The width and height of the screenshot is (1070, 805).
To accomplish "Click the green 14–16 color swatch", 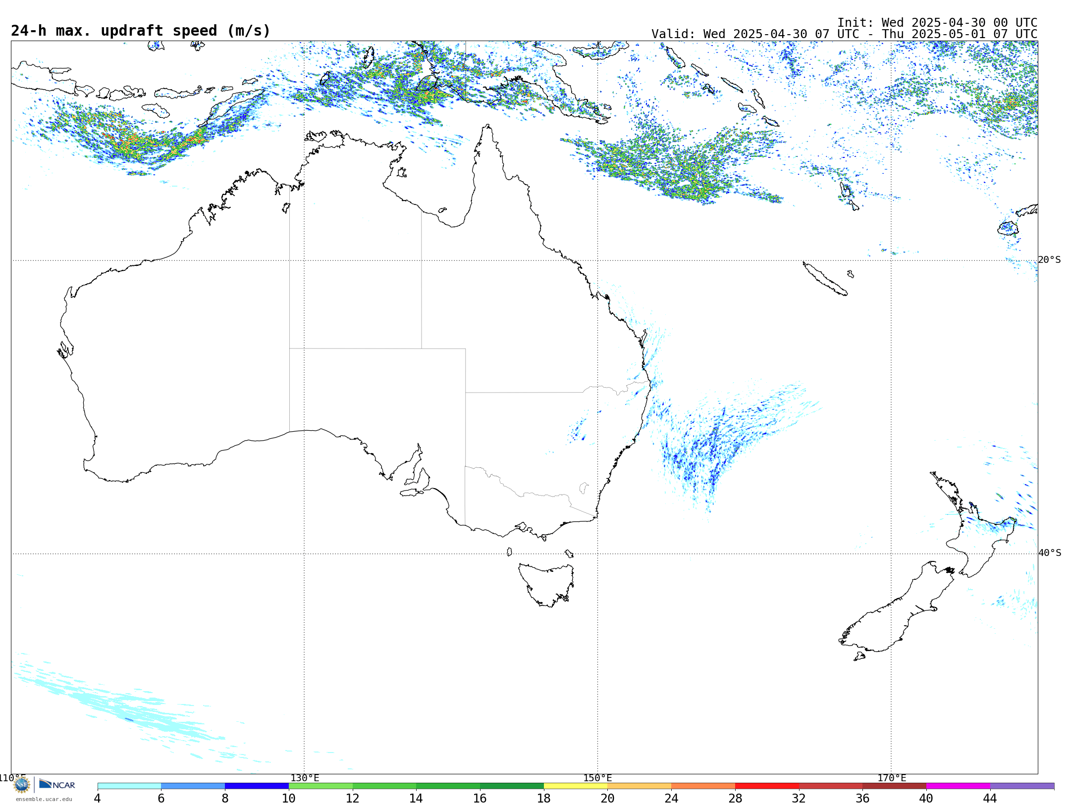I will point(448,786).
